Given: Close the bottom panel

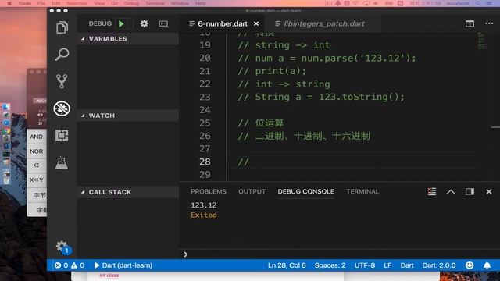Looking at the screenshot, I should (489, 191).
